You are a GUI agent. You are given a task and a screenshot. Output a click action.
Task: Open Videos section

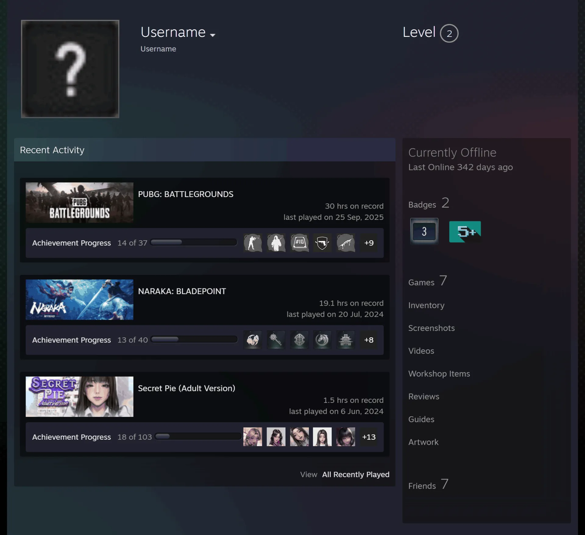point(421,351)
